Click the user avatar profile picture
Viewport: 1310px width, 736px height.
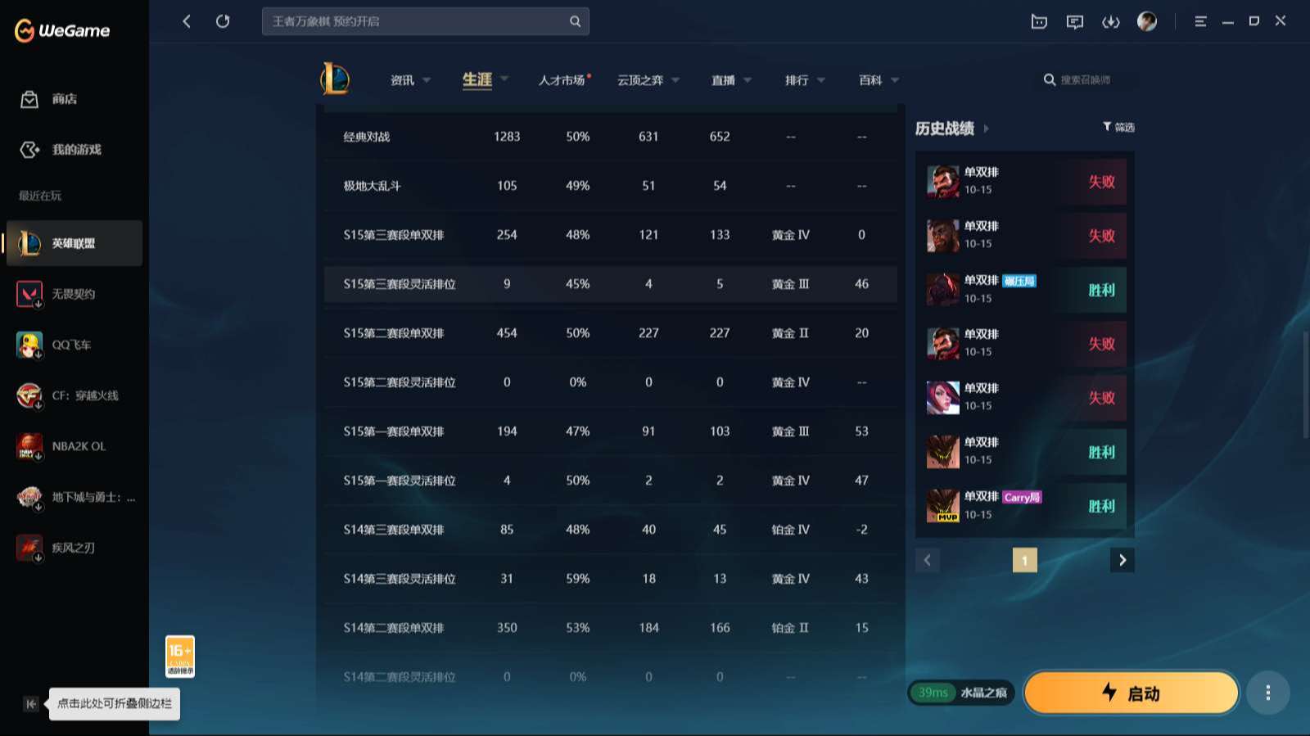pyautogui.click(x=1147, y=22)
